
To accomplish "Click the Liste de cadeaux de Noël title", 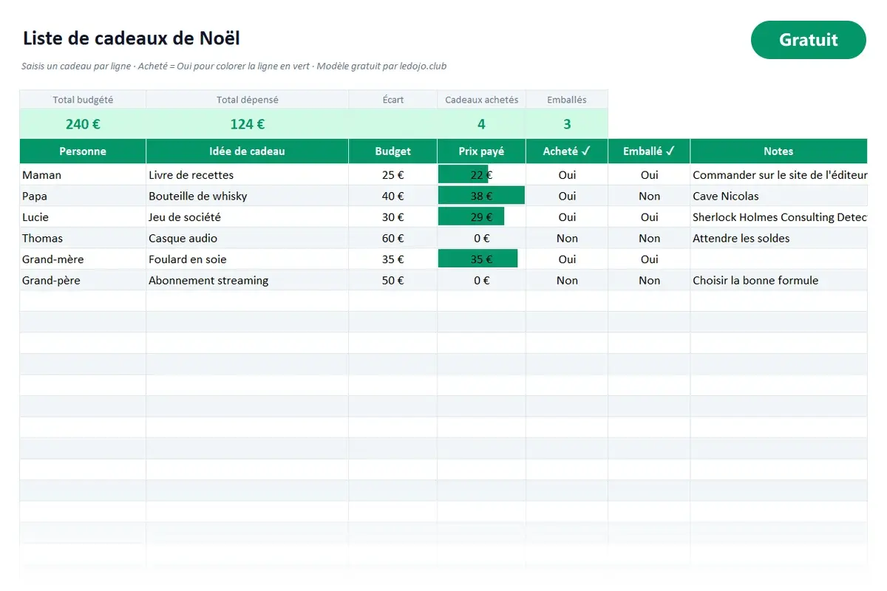I will click(x=132, y=38).
